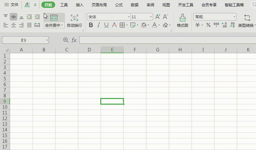
Task: Toggle underline formatting
Action: pyautogui.click(x=106, y=25)
